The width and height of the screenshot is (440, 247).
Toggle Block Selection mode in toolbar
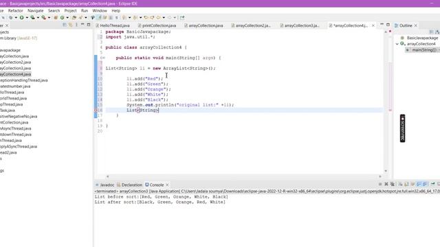(111, 18)
